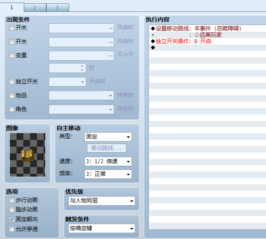Open the 类型 movement type dropdown
This screenshot has height=239, width=266.
pyautogui.click(x=108, y=137)
